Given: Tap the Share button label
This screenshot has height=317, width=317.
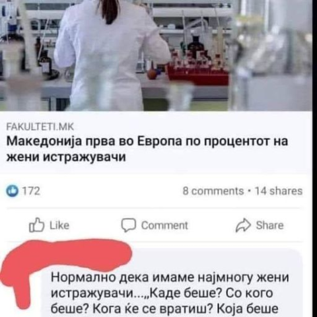Looking at the screenshot, I should (269, 225).
